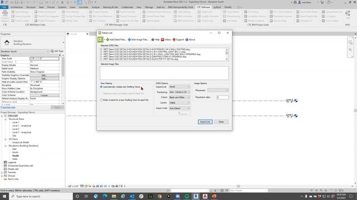Open the Properties help link
Image resolution: width=357 pixels, height=200 pixels.
pos(8,107)
